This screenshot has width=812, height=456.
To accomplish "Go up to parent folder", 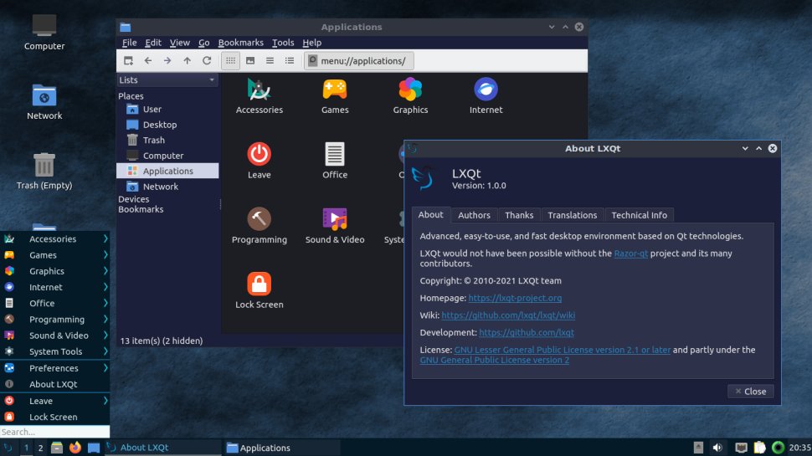I will (187, 61).
